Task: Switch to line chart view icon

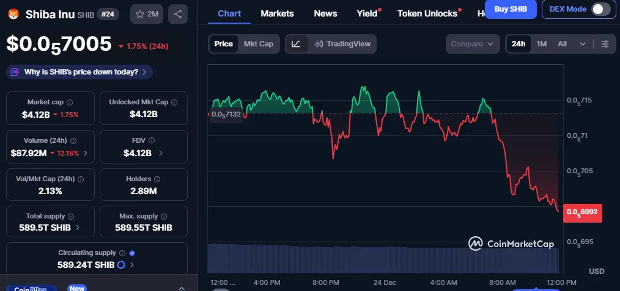Action: coord(296,44)
